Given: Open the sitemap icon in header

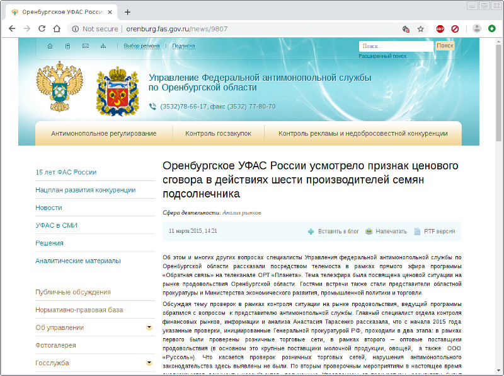Looking at the screenshot, I should pyautogui.click(x=103, y=46).
